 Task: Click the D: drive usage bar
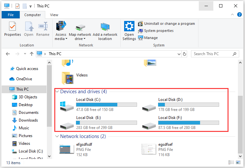coord(188,104)
